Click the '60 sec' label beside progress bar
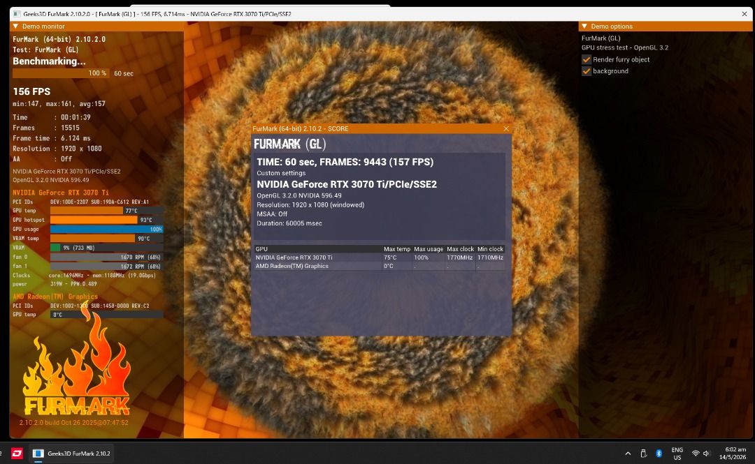The width and height of the screenshot is (755, 464). click(x=124, y=73)
